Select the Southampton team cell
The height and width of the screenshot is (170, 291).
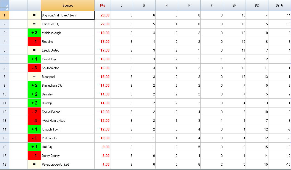(68, 68)
